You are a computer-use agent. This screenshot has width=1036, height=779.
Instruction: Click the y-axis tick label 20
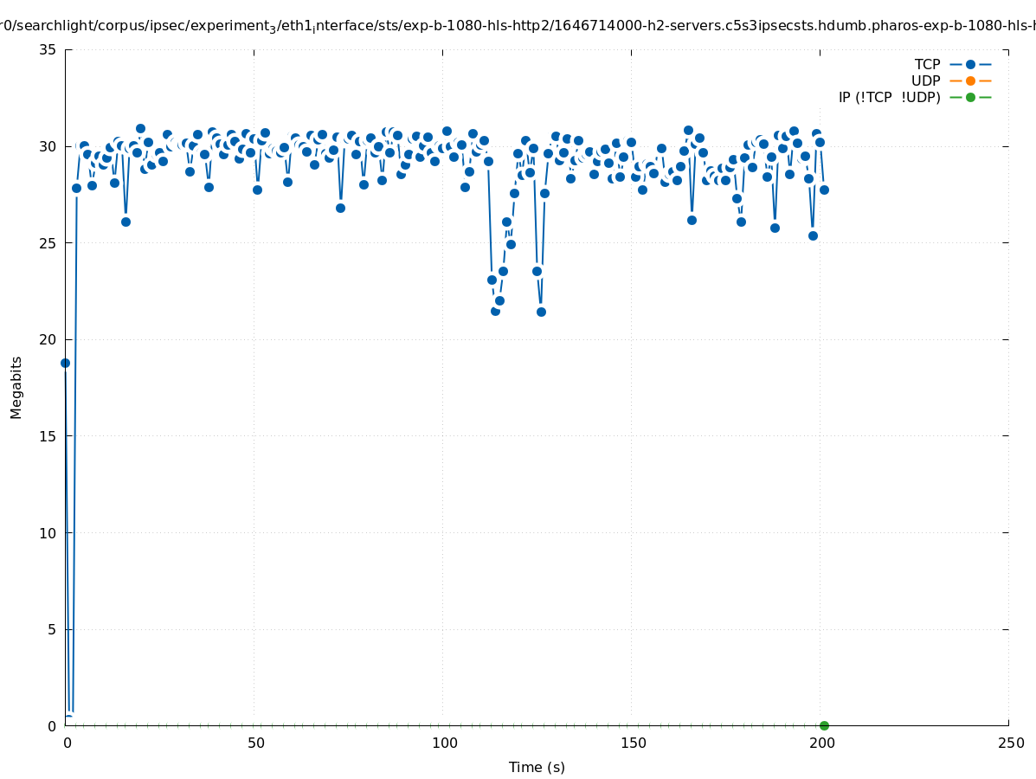(x=48, y=340)
